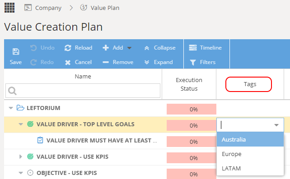
Task: Collapse Objective - Use KPIs node
Action: click(x=21, y=173)
